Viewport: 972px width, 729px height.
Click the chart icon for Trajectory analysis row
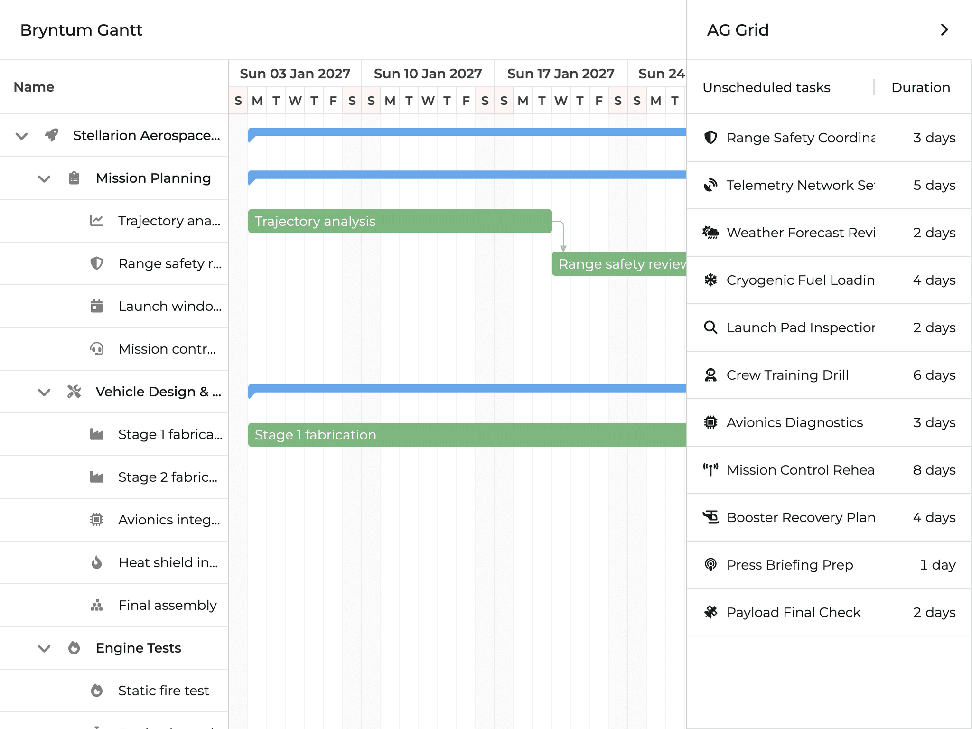[97, 221]
